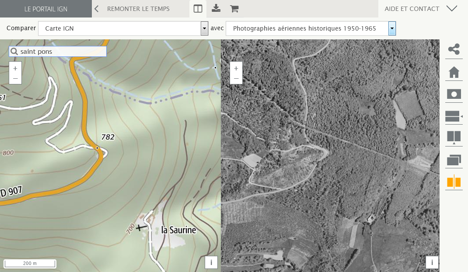Select the horizontal split view icon
The width and height of the screenshot is (468, 272).
click(454, 116)
